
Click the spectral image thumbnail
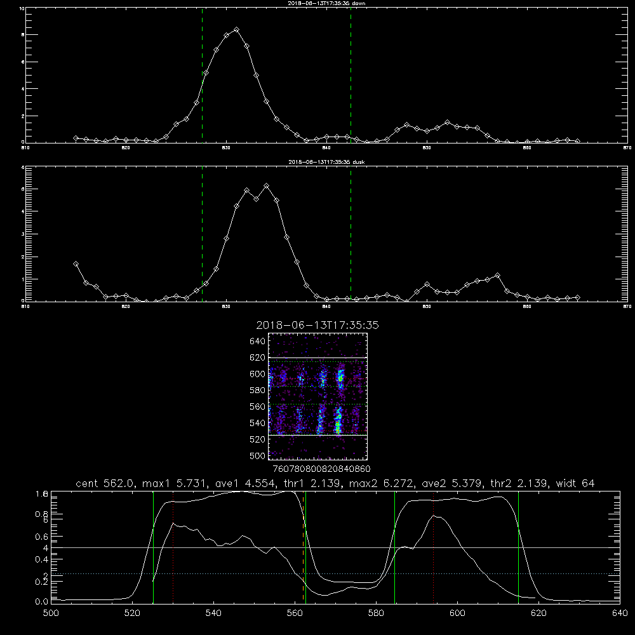317,396
